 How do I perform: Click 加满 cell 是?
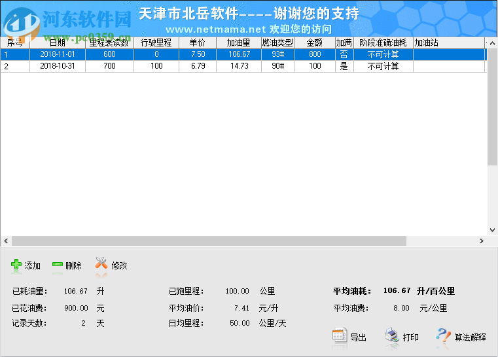pyautogui.click(x=344, y=66)
